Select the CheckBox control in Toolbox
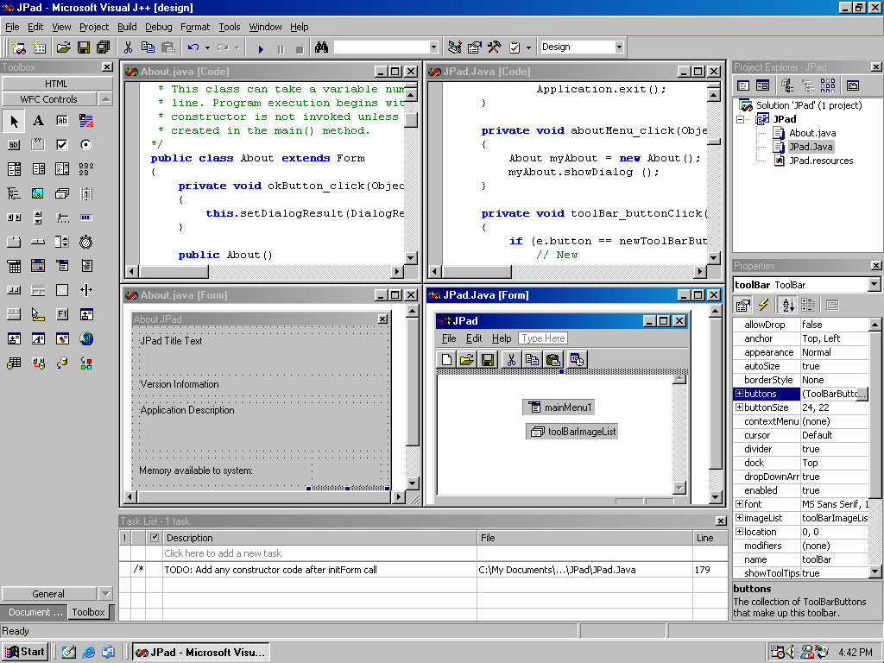The image size is (884, 663). tap(62, 145)
